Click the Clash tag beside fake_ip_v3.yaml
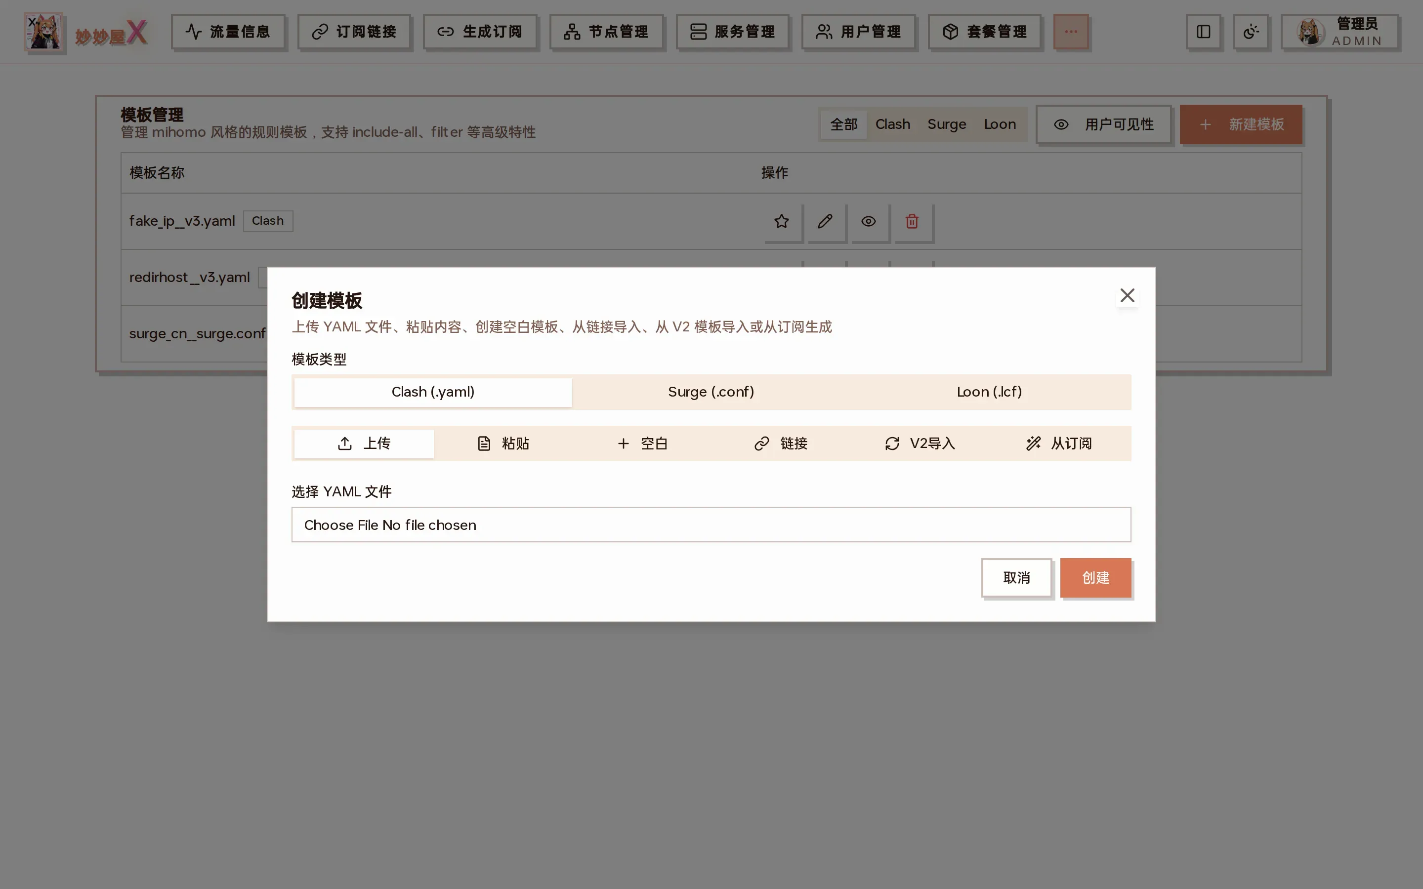Screen dimensions: 1423x889 (267, 221)
